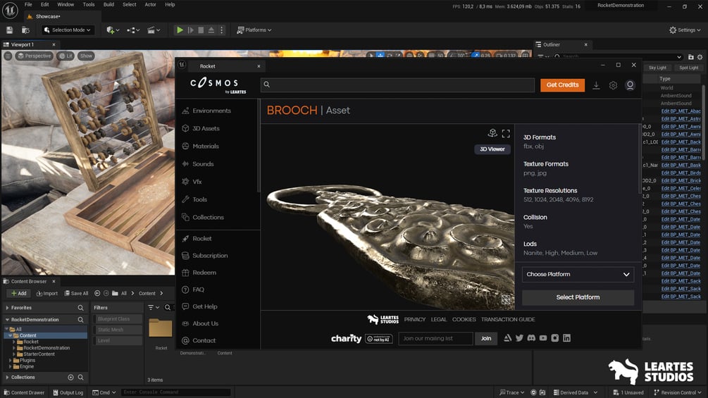Open the LinkedIn icon in the footer
The width and height of the screenshot is (708, 398).
(x=566, y=338)
